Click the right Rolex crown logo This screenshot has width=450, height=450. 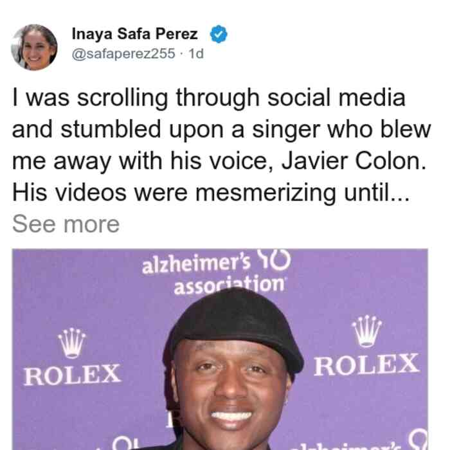point(367,332)
